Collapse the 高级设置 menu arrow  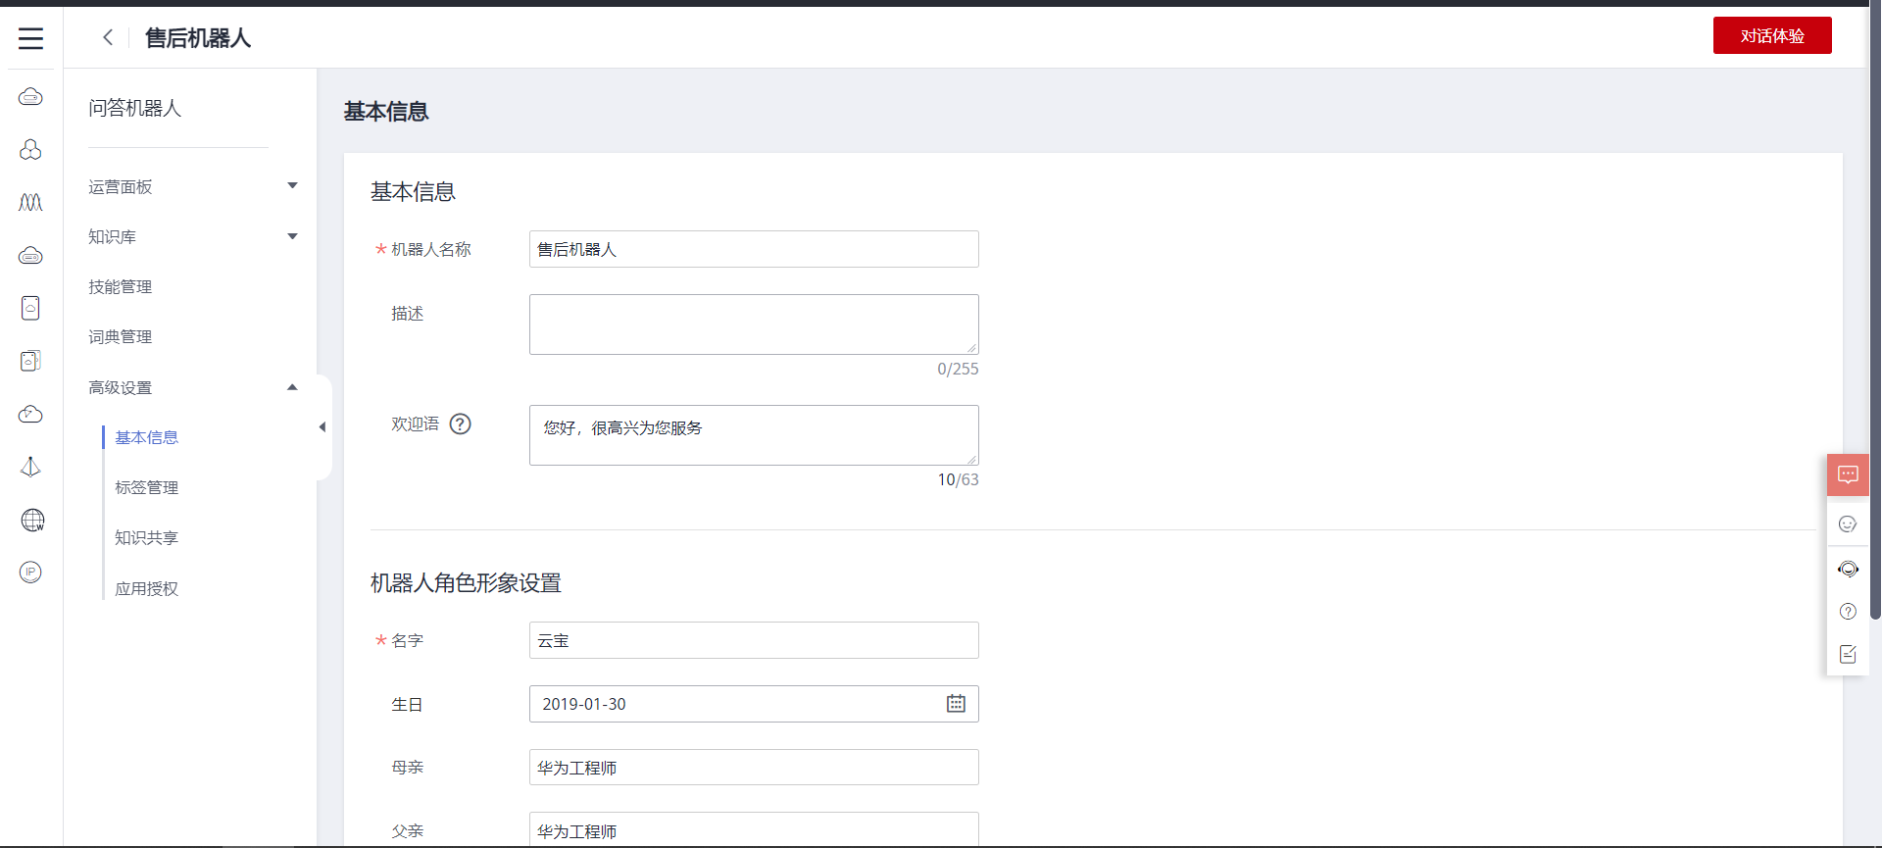(292, 387)
